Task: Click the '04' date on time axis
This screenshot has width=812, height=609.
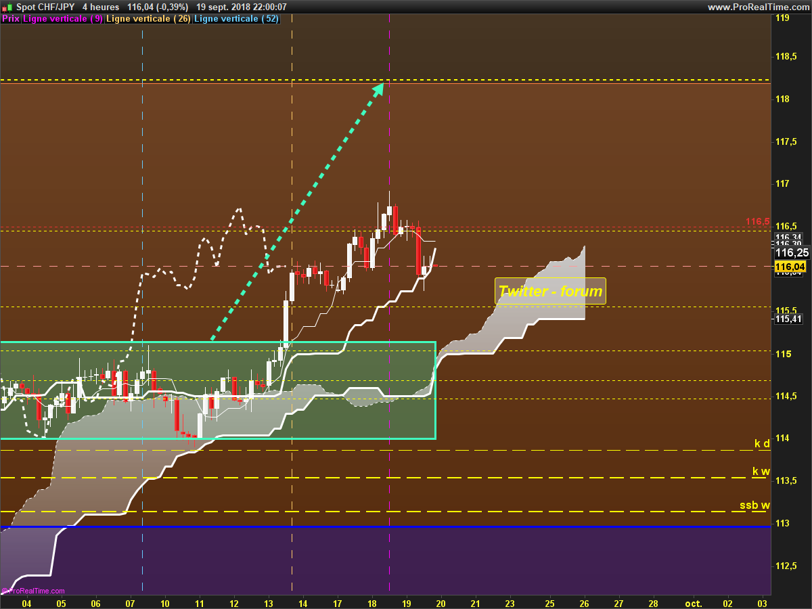Action: 26,603
